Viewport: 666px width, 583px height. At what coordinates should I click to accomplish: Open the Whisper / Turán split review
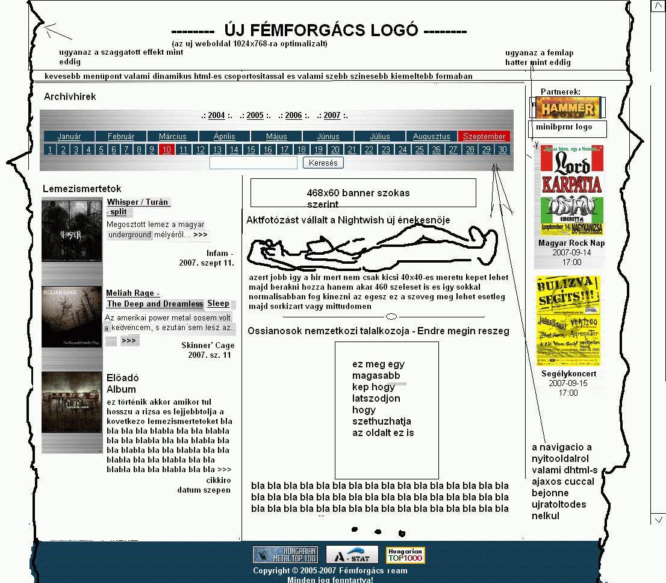pos(138,202)
